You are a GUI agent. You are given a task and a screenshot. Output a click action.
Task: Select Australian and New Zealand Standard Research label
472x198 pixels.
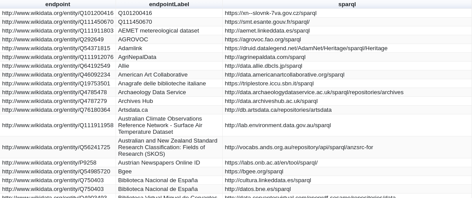pyautogui.click(x=168, y=147)
